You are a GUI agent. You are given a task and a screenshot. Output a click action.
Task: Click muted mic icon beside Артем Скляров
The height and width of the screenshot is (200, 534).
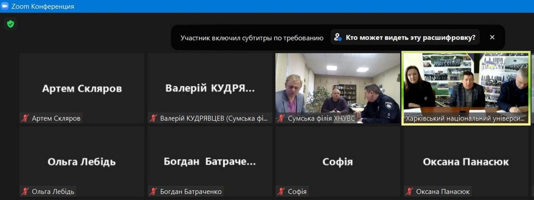[x=26, y=118]
